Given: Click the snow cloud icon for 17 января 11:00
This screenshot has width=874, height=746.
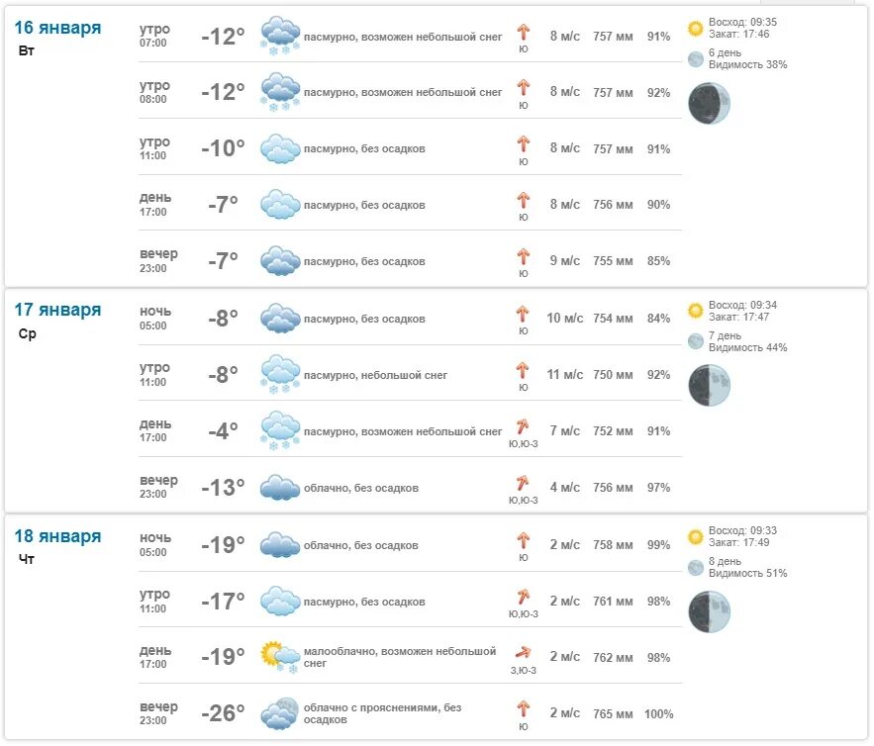Looking at the screenshot, I should point(280,374).
